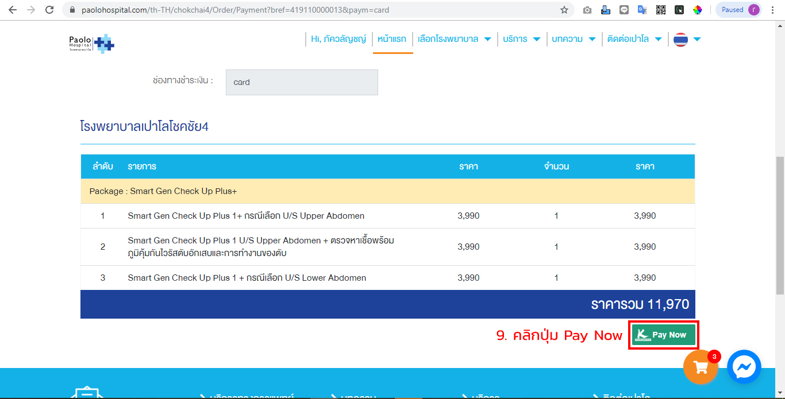The width and height of the screenshot is (785, 399).
Task: Click the quantity cell of the Lower Abdomen row
Action: point(556,278)
